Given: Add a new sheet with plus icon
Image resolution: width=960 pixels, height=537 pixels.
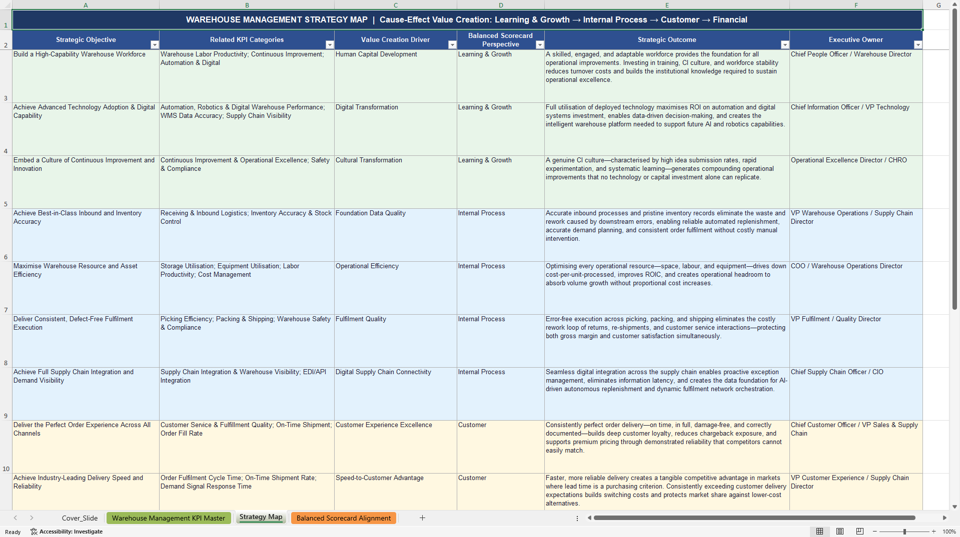Looking at the screenshot, I should point(422,518).
